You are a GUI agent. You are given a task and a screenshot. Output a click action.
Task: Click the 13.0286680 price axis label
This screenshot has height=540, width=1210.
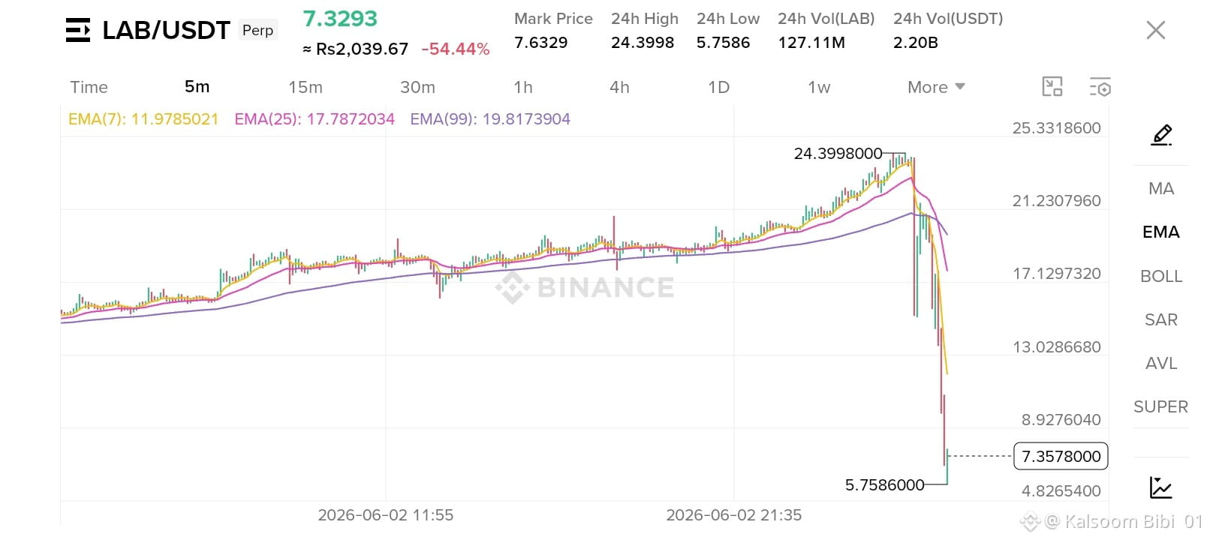(1057, 347)
